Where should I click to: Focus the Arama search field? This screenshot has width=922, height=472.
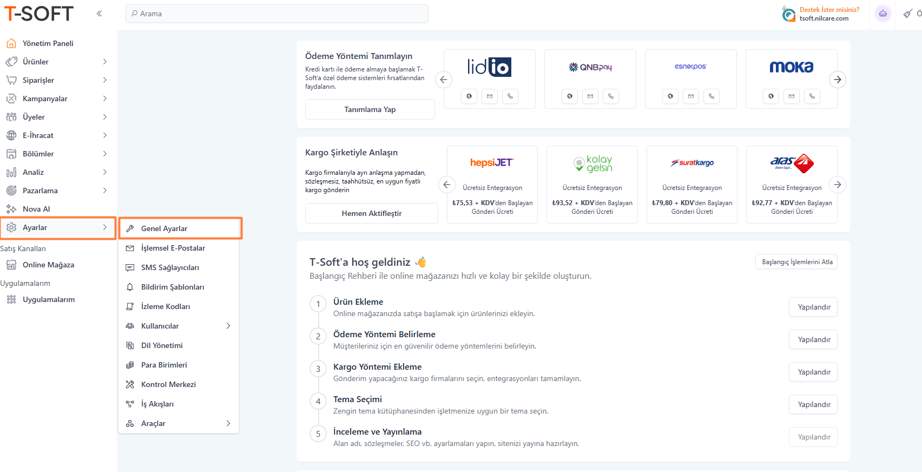[276, 14]
